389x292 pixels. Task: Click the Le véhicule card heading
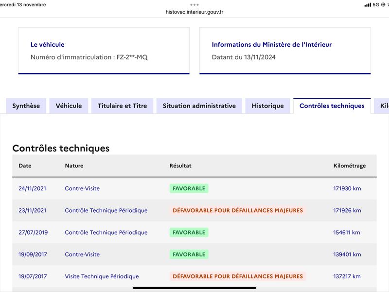point(47,44)
